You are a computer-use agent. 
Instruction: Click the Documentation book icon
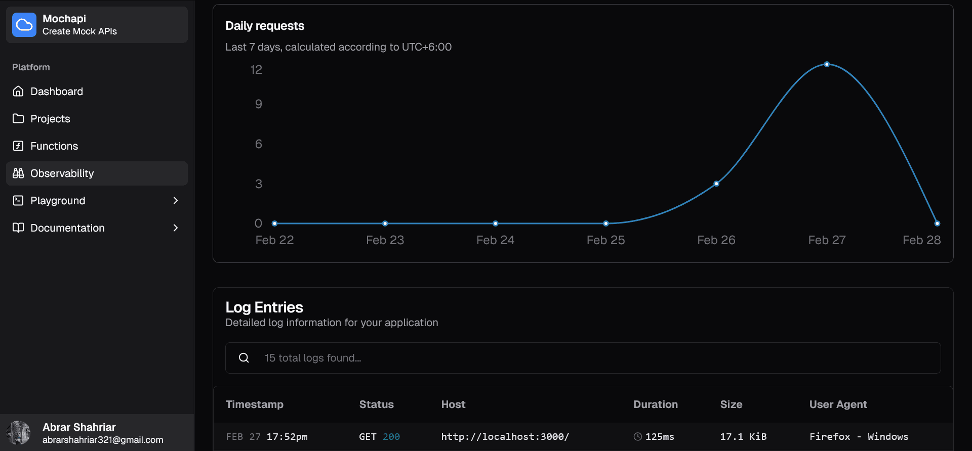click(x=18, y=228)
